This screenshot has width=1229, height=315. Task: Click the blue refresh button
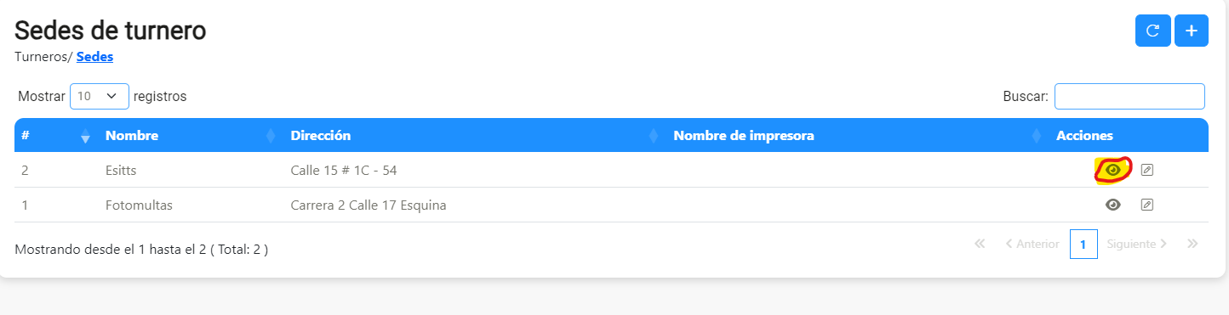(x=1152, y=31)
